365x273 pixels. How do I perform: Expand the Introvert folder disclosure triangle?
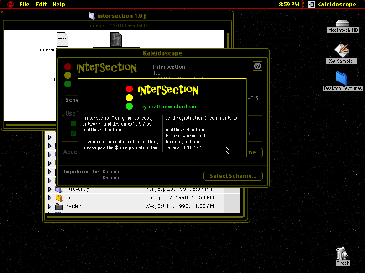click(50, 189)
